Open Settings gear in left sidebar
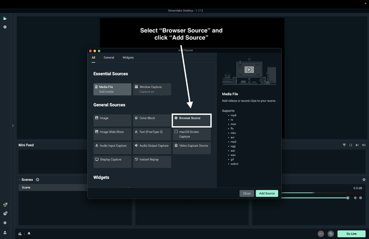 point(5,223)
